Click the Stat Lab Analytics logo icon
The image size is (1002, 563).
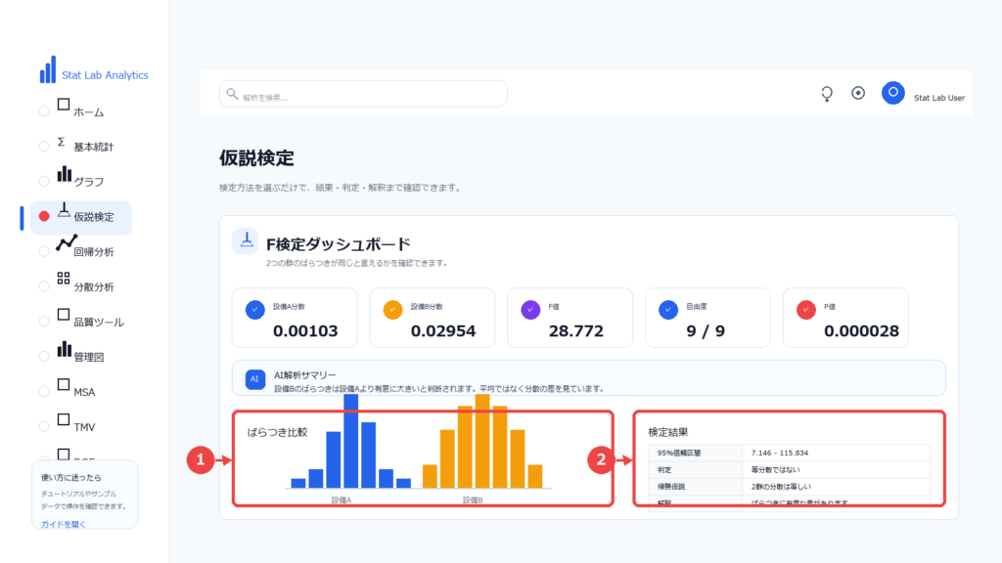(48, 69)
